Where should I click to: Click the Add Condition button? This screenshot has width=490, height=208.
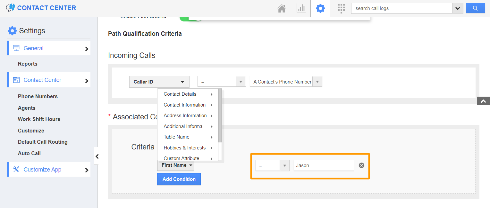179,179
